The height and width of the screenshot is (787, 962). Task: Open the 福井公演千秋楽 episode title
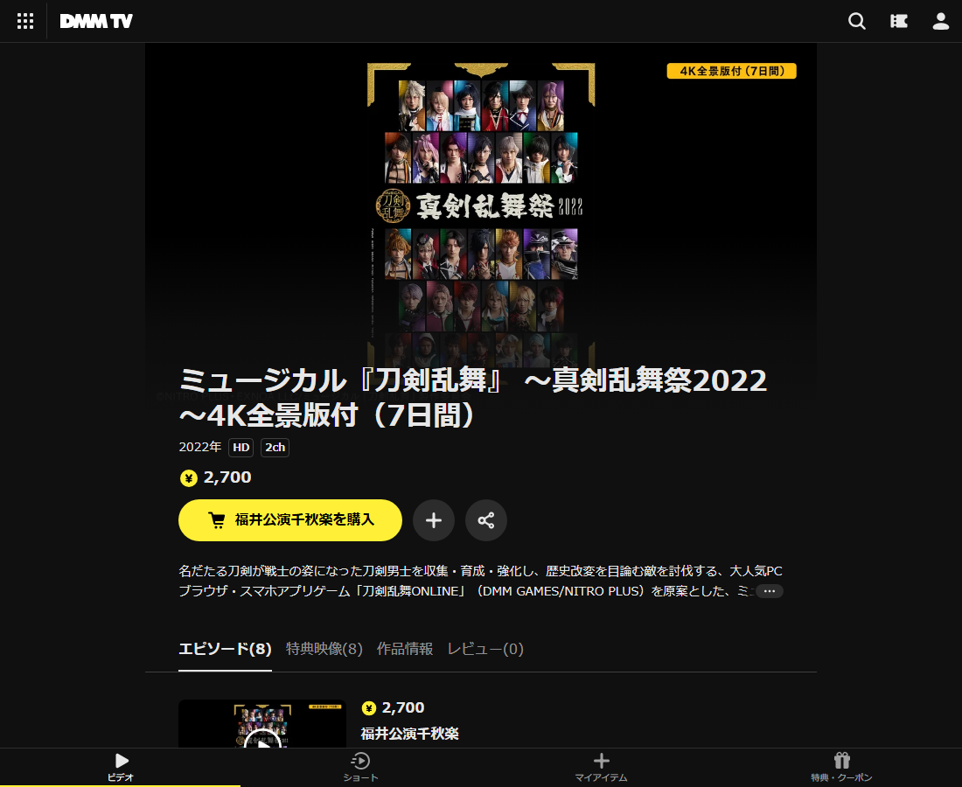pyautogui.click(x=409, y=734)
